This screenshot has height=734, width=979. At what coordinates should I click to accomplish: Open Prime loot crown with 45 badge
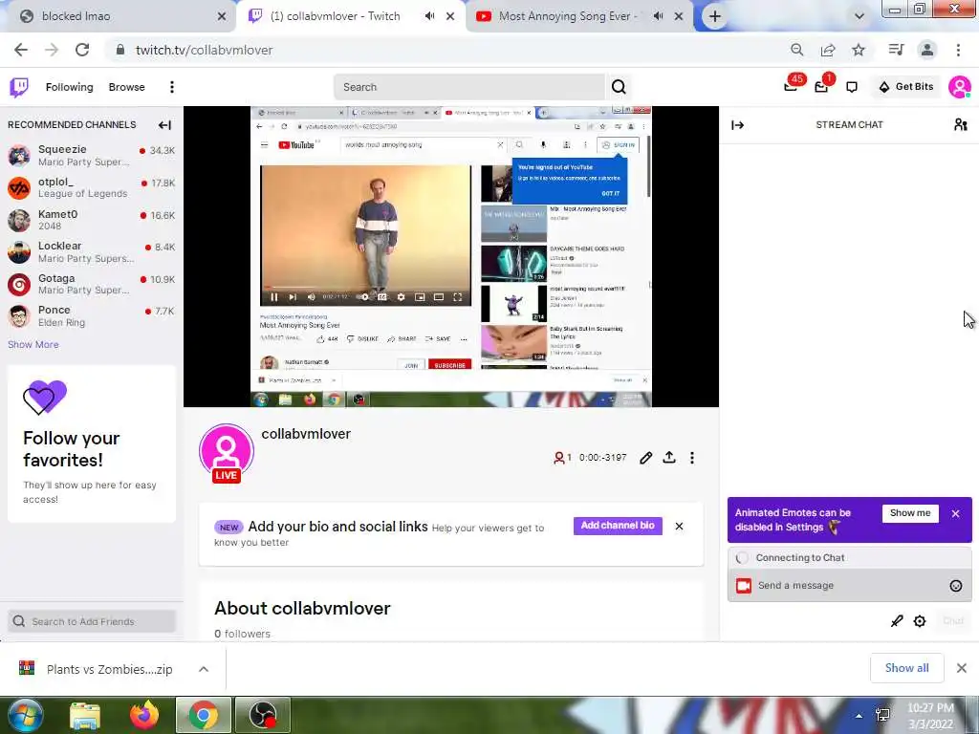coord(791,86)
